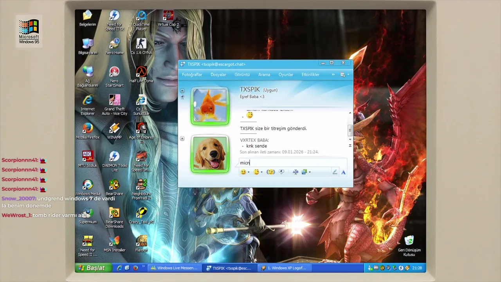Click the Belgelerim folder icon
Viewport: 501px width, 282px height.
pyautogui.click(x=88, y=19)
